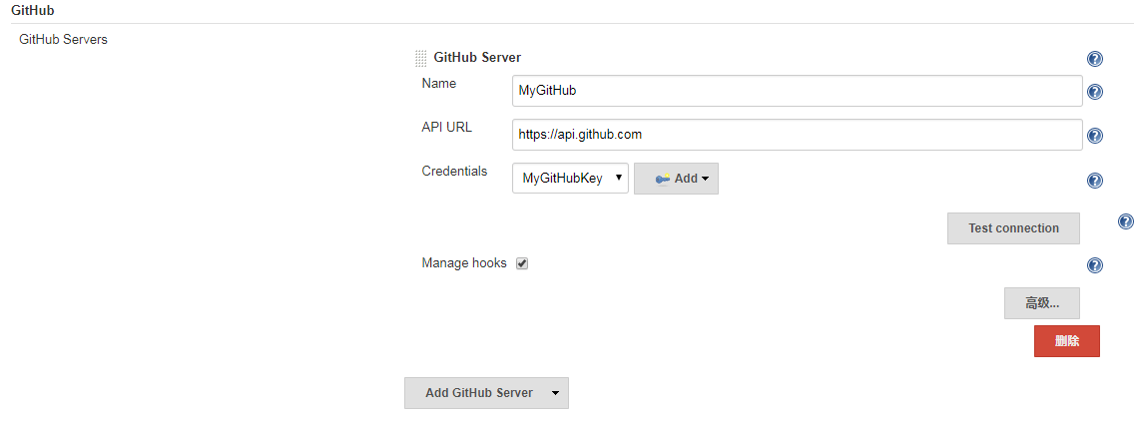Open the help icon beside Credentials row

pyautogui.click(x=1095, y=181)
